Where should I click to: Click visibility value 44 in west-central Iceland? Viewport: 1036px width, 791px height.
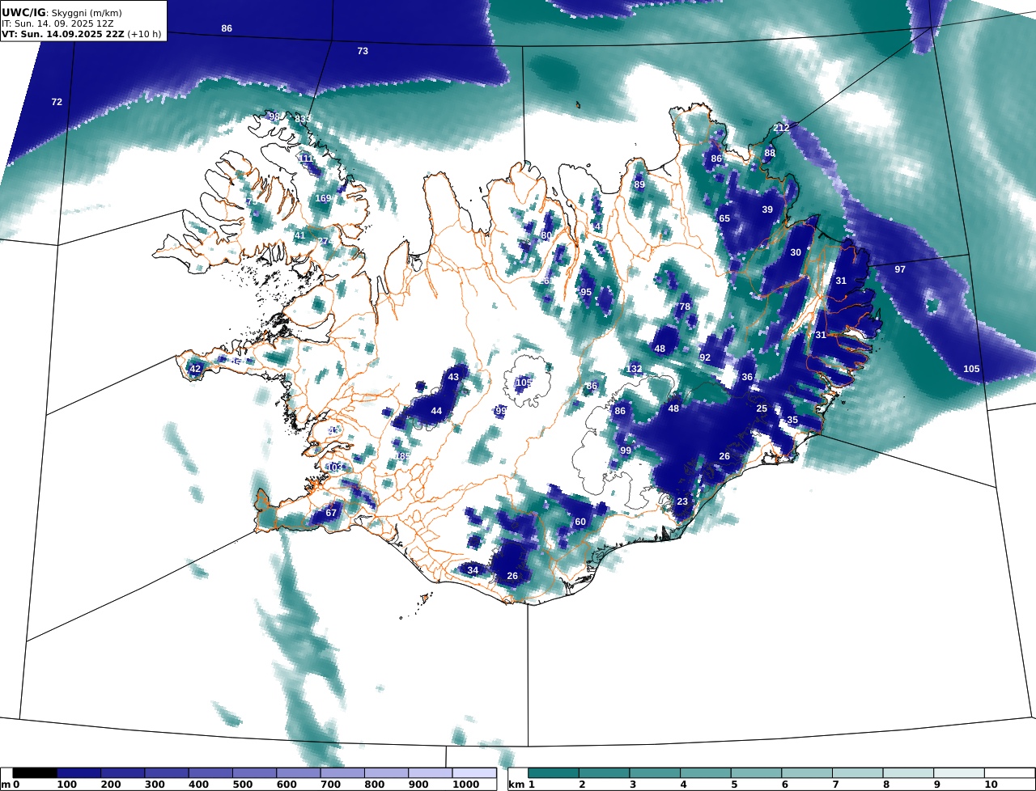click(436, 411)
